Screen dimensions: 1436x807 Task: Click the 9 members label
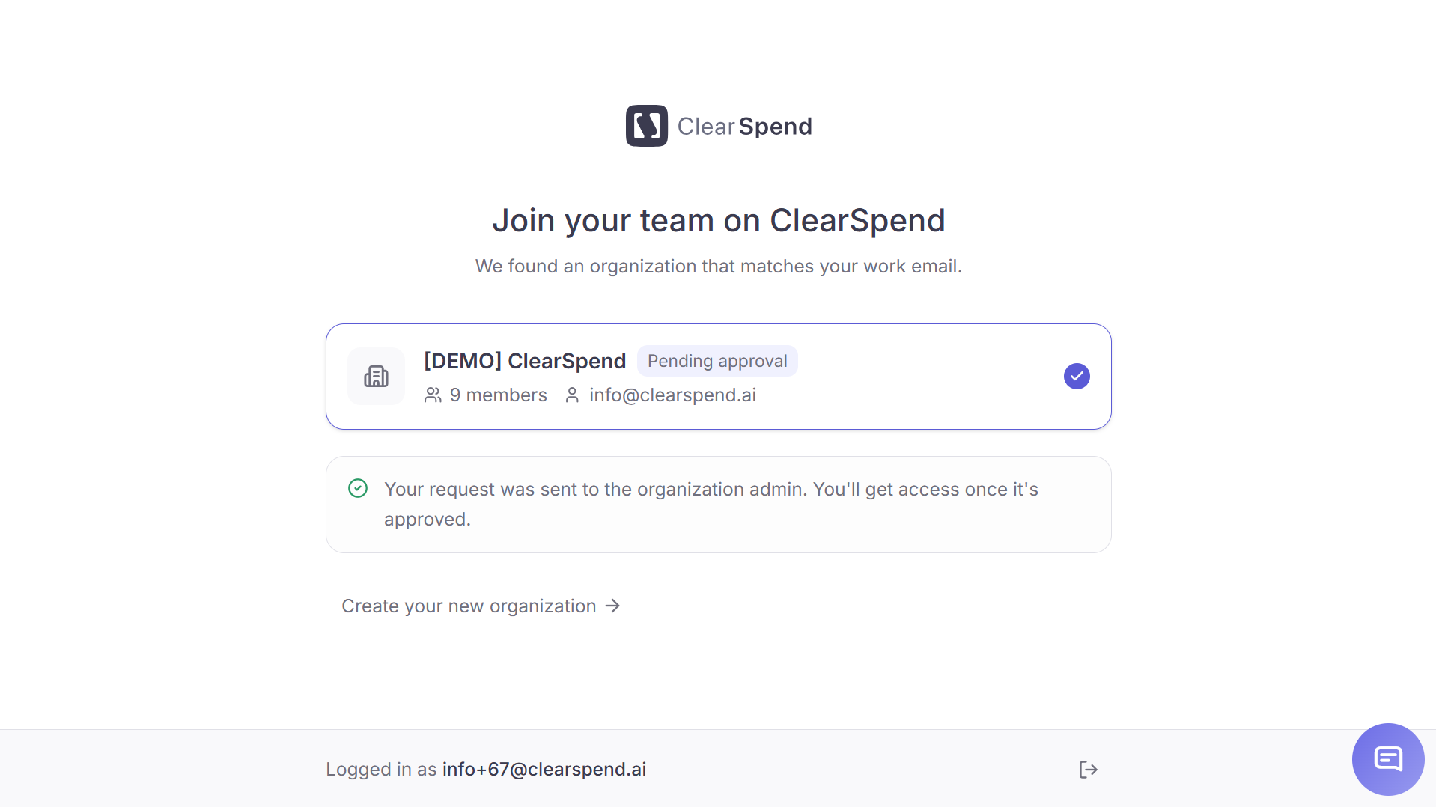click(x=499, y=395)
